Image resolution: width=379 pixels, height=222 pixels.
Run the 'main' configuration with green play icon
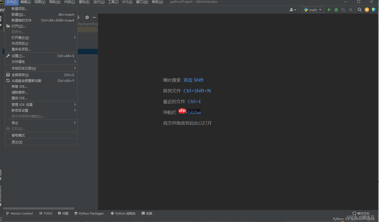tap(329, 10)
